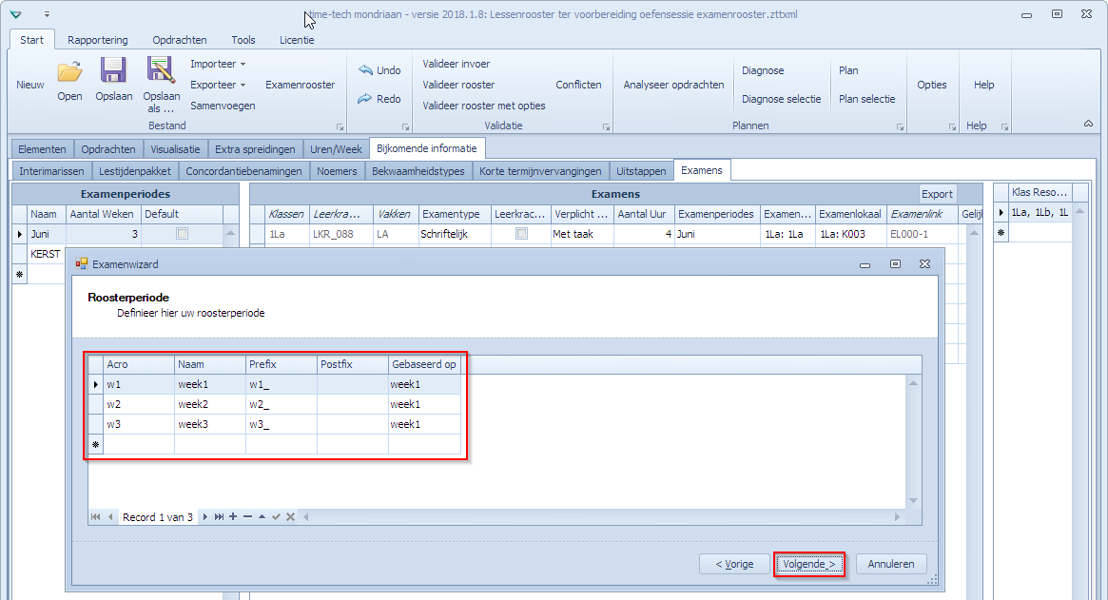Click the Juni row indicator arrow
The width and height of the screenshot is (1108, 600).
(20, 234)
